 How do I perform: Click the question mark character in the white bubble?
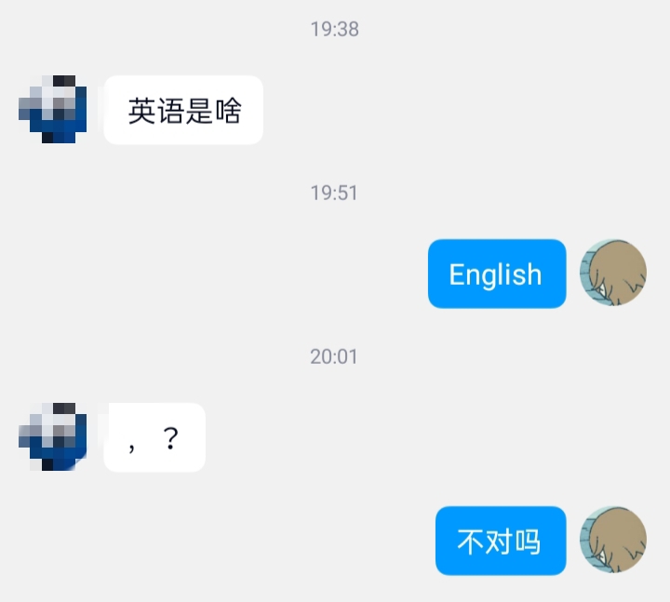pos(171,438)
